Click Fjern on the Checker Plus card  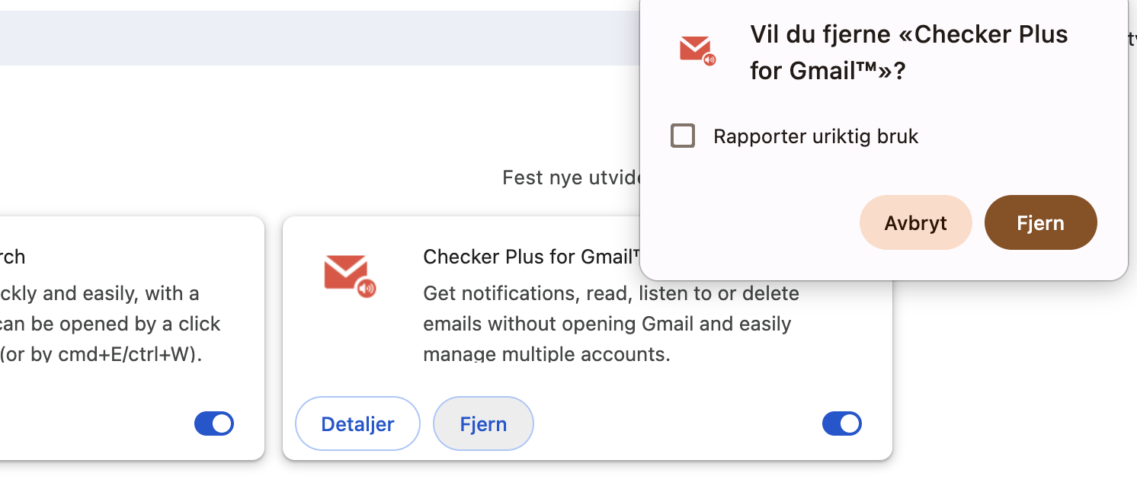point(483,423)
